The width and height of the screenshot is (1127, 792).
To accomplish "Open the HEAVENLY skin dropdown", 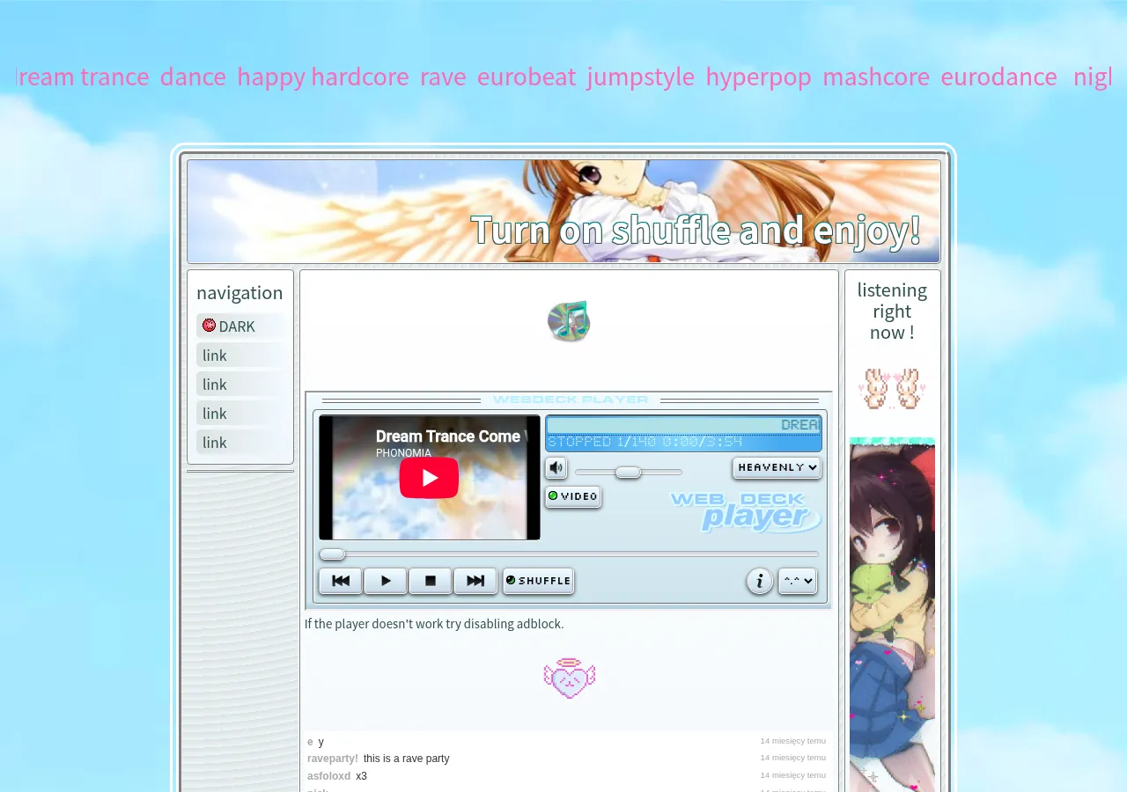I will [777, 467].
